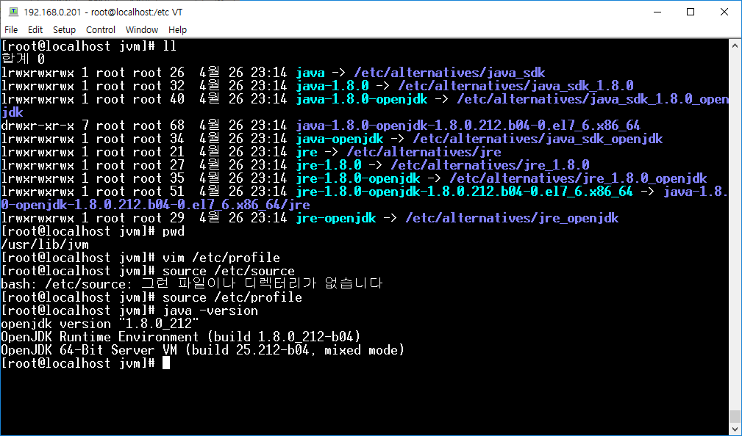Click the Tera Term icon in title bar
Image resolution: width=742 pixels, height=436 pixels.
13,12
